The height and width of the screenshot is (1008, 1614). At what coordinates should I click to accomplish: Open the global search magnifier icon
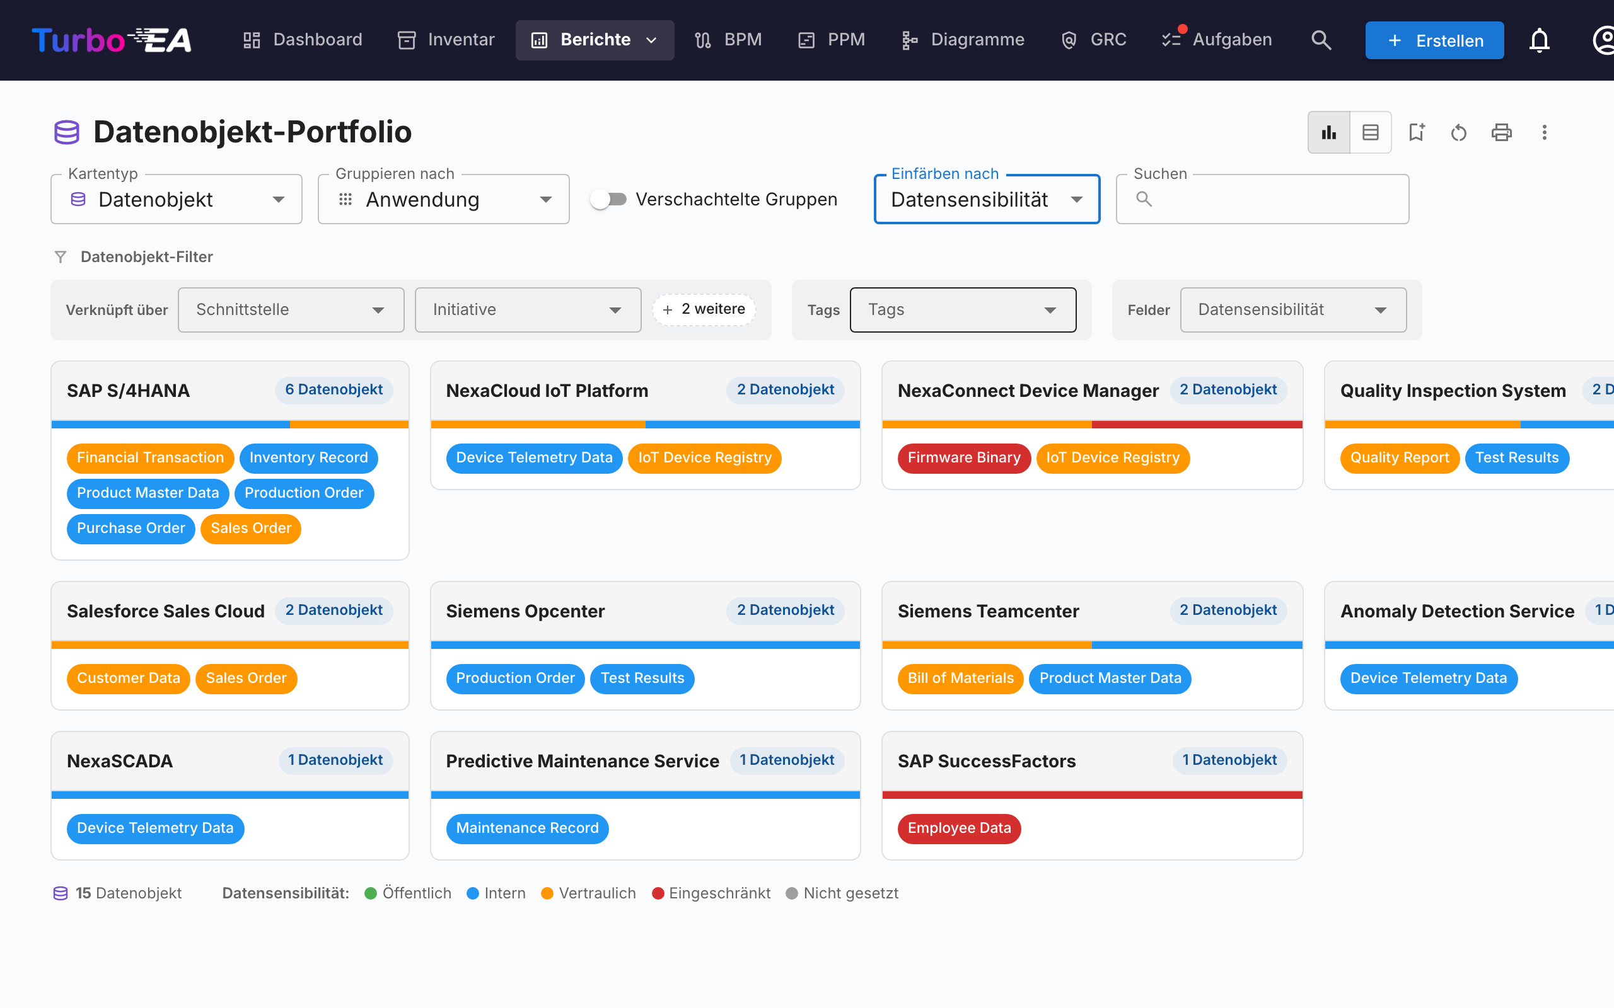coord(1321,40)
